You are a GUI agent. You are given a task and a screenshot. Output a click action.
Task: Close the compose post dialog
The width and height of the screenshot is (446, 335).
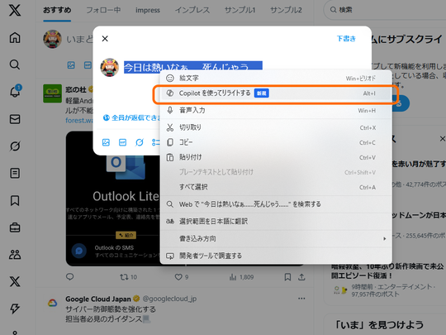pyautogui.click(x=105, y=38)
